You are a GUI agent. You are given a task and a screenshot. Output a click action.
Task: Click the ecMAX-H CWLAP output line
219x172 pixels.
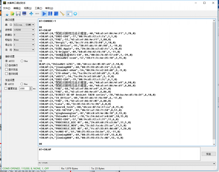click(80, 132)
